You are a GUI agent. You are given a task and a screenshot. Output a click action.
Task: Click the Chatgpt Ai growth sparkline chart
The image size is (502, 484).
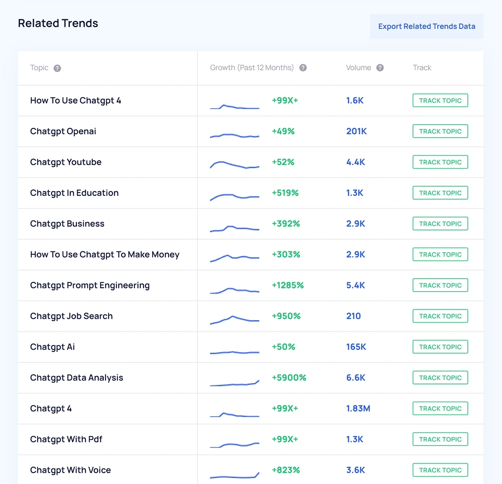(x=234, y=352)
